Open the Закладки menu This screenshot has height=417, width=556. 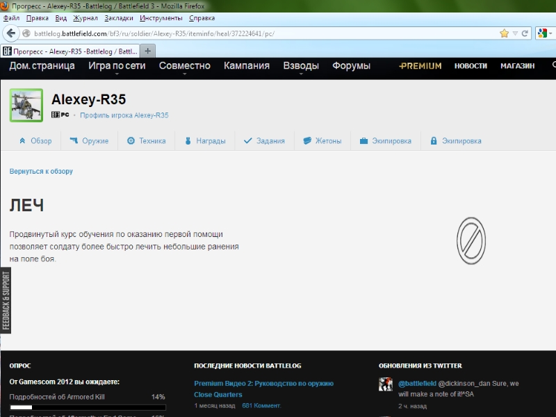(119, 18)
